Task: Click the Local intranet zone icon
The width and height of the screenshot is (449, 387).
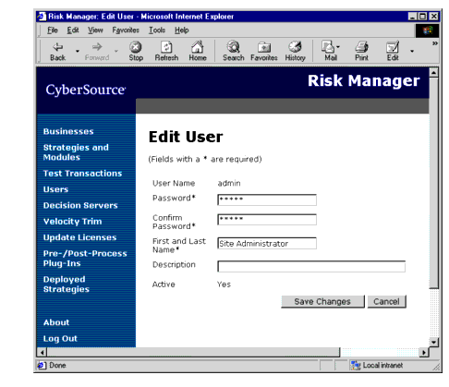Action: [355, 366]
